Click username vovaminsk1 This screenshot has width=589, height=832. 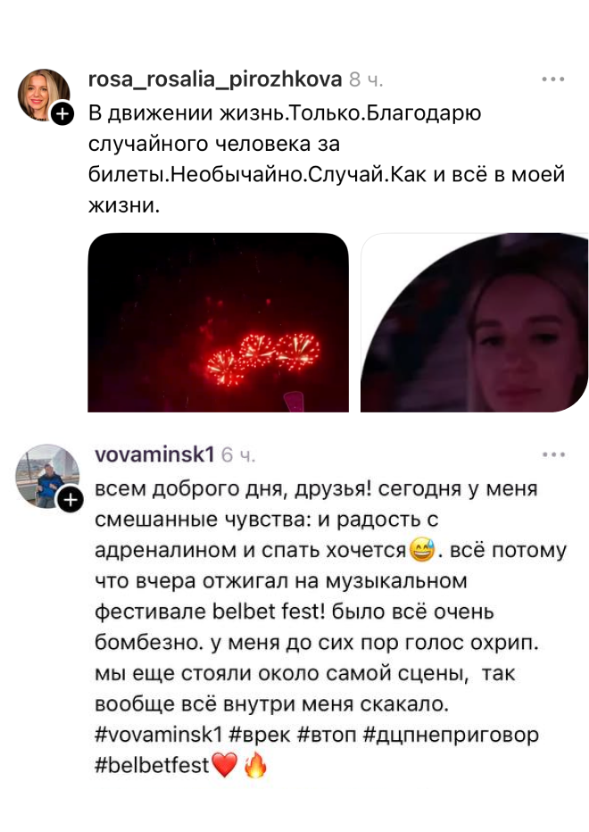tap(154, 454)
